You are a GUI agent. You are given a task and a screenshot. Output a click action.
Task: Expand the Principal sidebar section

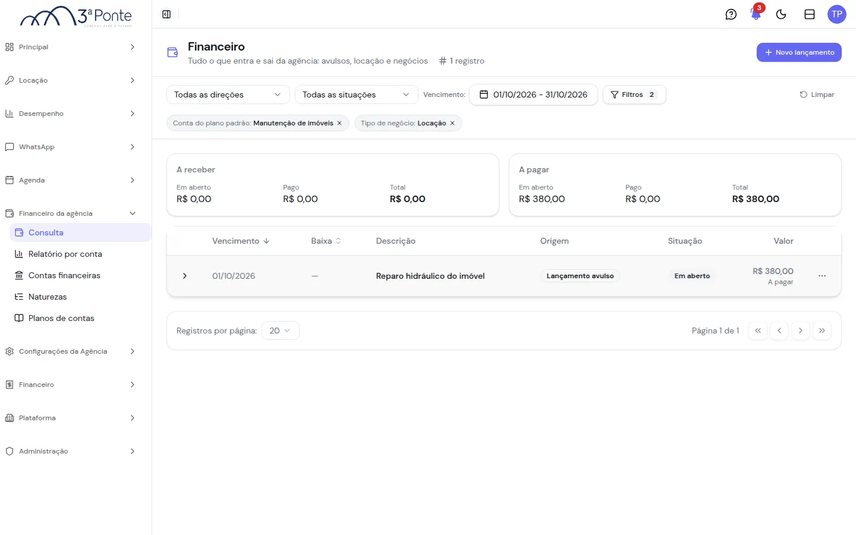click(x=71, y=47)
